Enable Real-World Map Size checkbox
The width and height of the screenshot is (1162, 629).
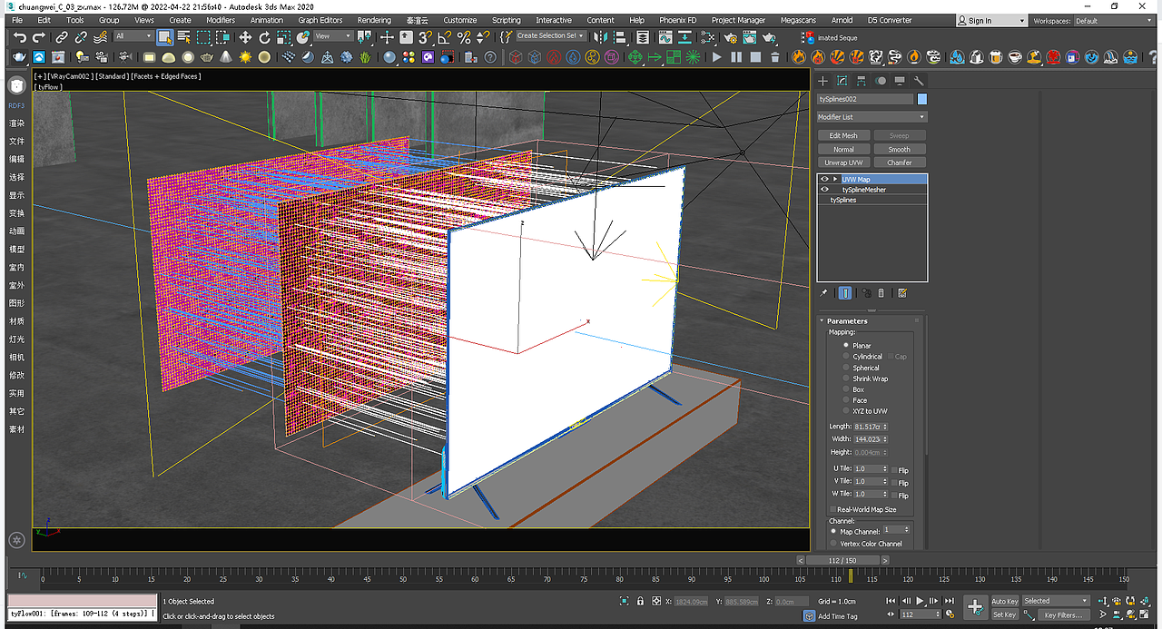click(x=832, y=509)
